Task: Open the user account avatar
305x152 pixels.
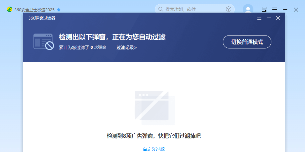Action: (248, 9)
